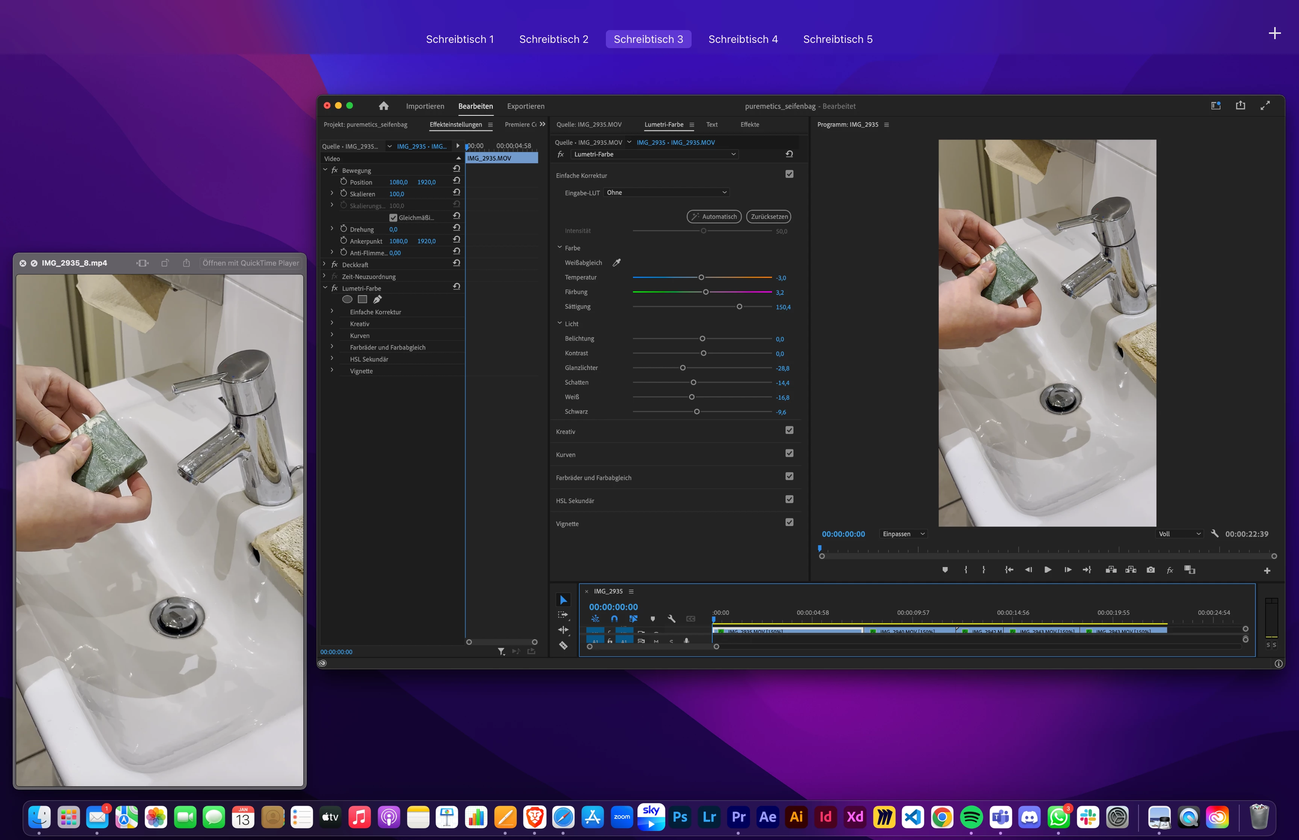Screen dimensions: 1299x840
Task: Expand the Kurven entry in effect settings
Action: [332, 335]
